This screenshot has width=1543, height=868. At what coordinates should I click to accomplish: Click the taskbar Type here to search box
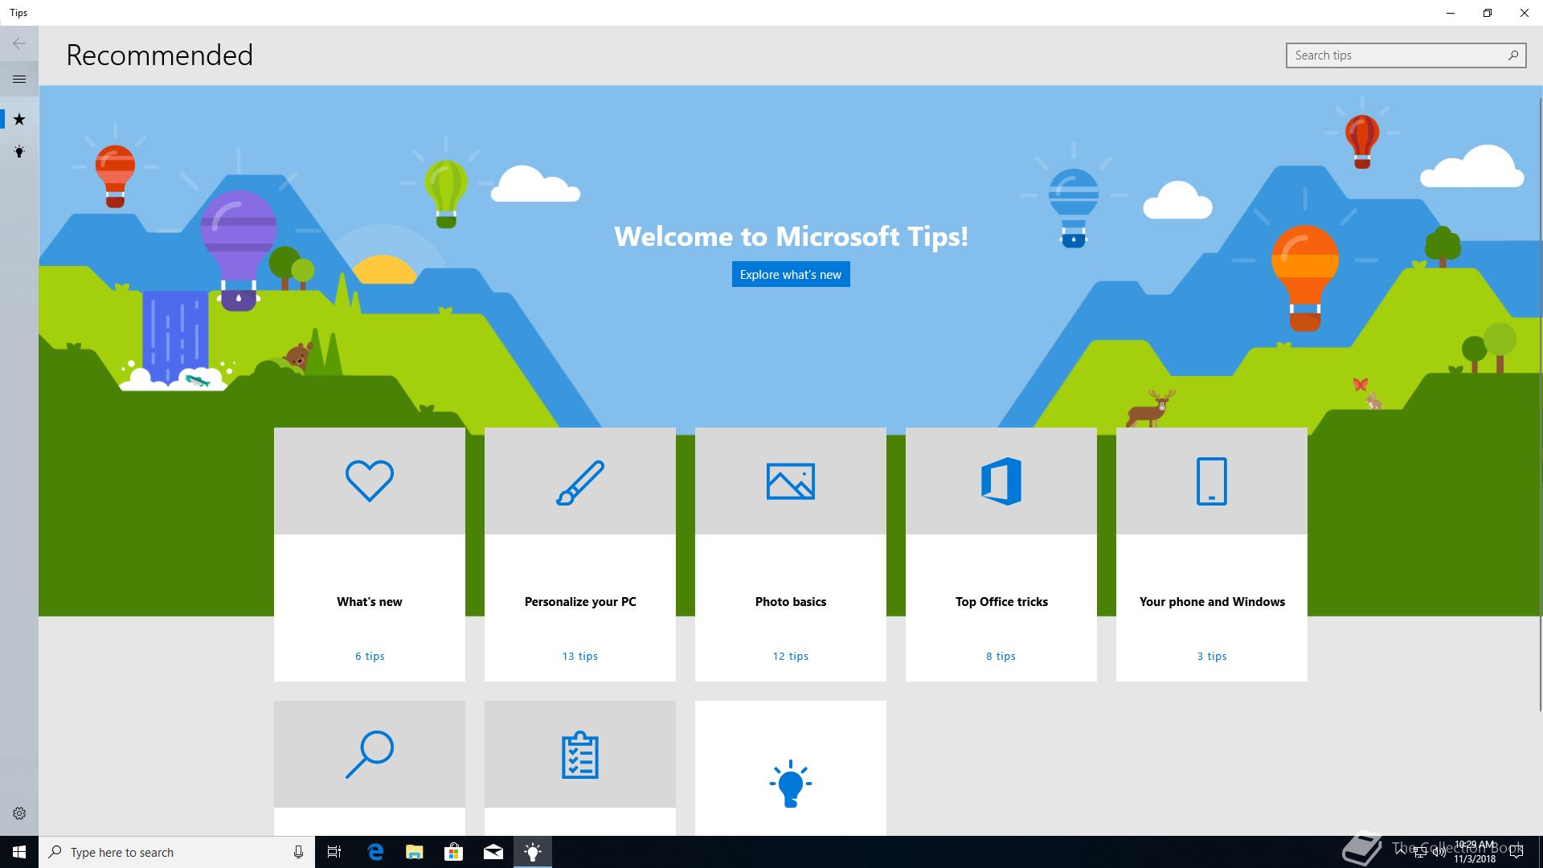click(177, 852)
